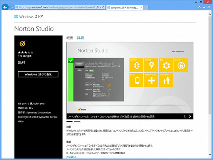Click the さらに詳しく link
213x160 pixels.
coord(71,157)
